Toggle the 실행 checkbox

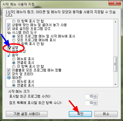tap(9, 47)
